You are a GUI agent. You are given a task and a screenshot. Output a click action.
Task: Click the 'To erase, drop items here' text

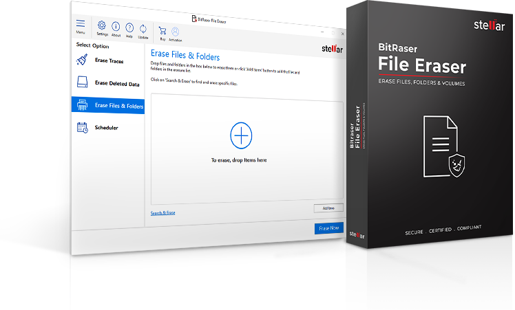pos(239,160)
